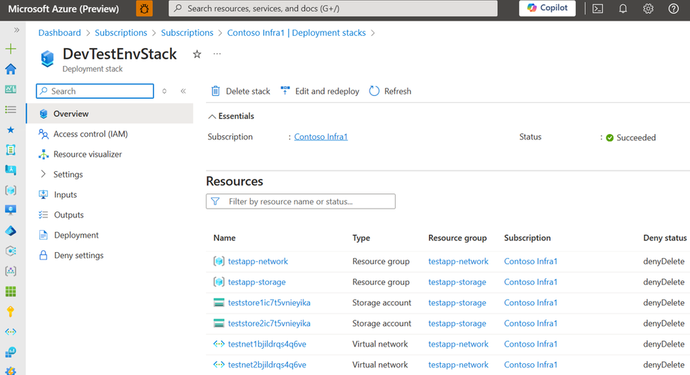Open the testapp-network resource link in Name column

point(258,262)
